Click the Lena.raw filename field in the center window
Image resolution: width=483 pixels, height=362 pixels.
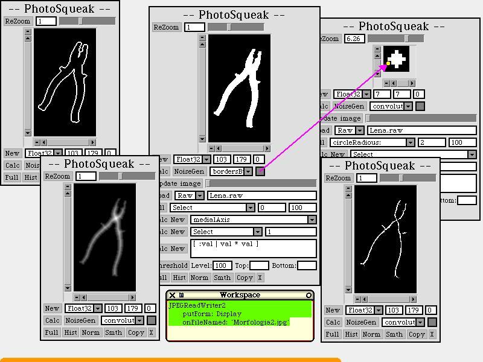262,195
